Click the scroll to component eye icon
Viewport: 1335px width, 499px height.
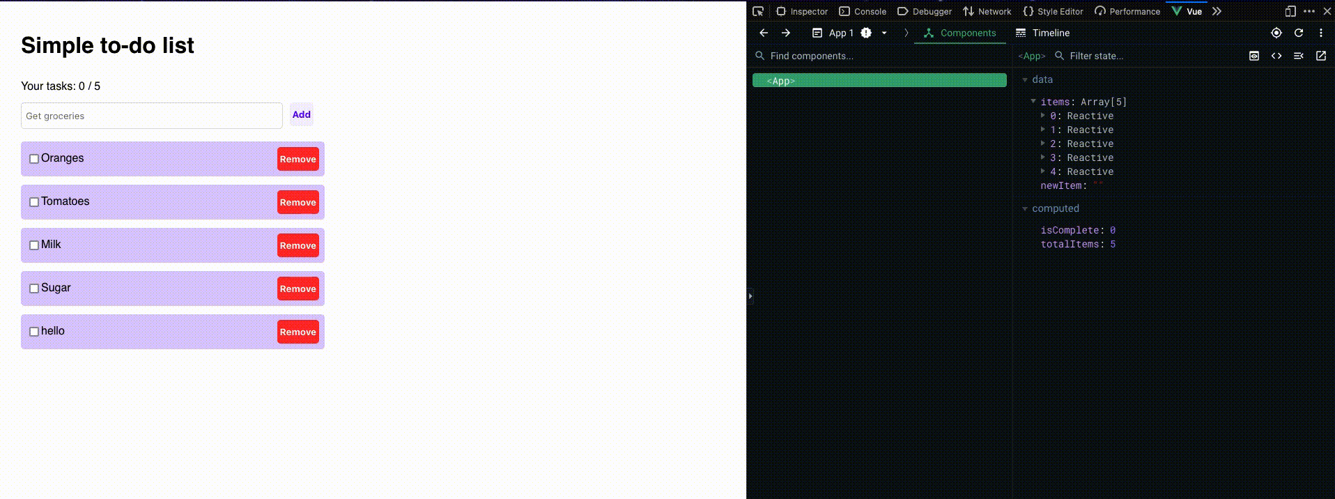(1253, 56)
